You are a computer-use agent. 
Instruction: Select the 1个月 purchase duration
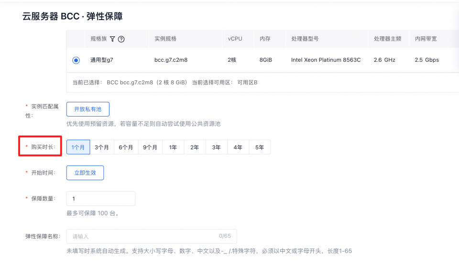[78, 147]
